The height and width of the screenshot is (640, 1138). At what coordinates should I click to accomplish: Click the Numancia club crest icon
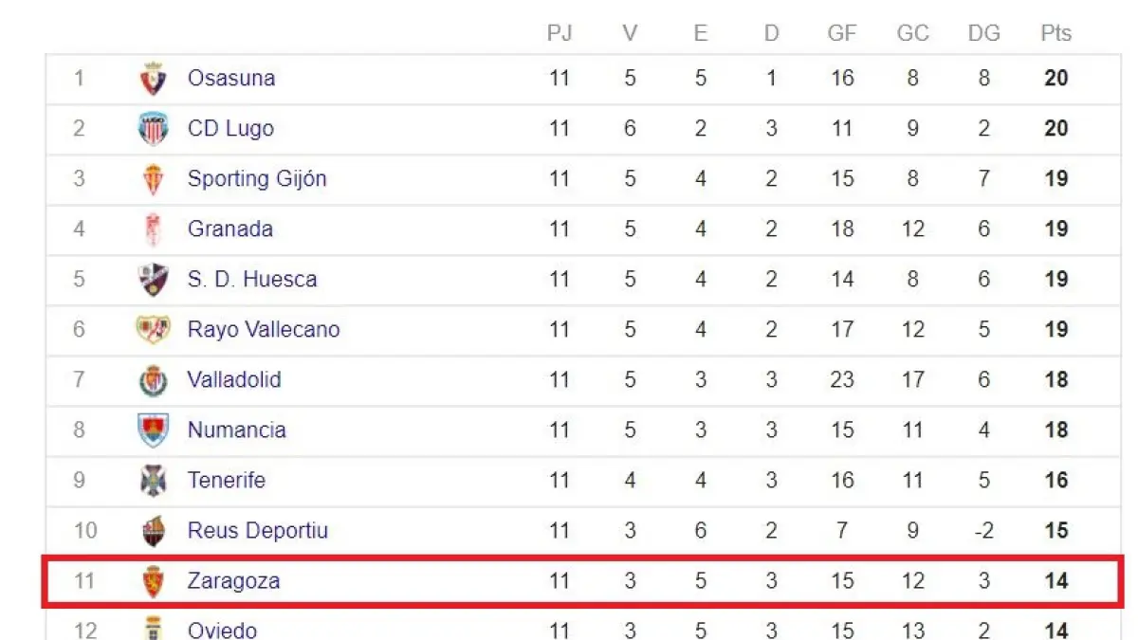pos(153,430)
